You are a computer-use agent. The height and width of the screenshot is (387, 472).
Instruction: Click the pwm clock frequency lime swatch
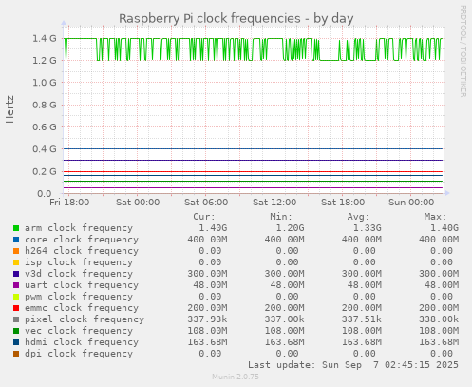pyautogui.click(x=16, y=297)
